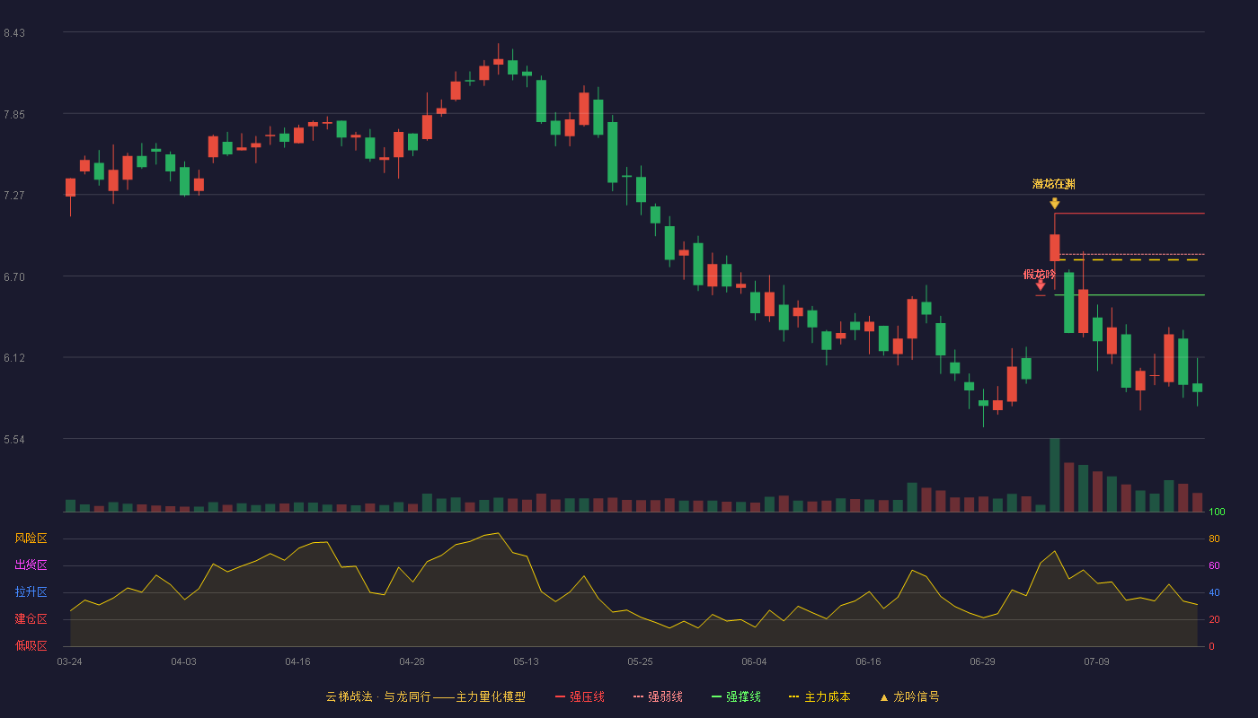This screenshot has height=718, width=1258.
Task: Click the 拉升区 zone label
Action: click(x=31, y=592)
